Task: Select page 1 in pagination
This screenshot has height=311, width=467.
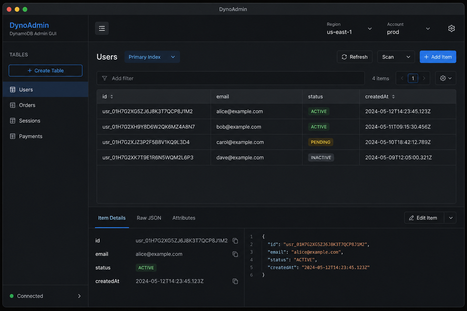Action: point(413,78)
